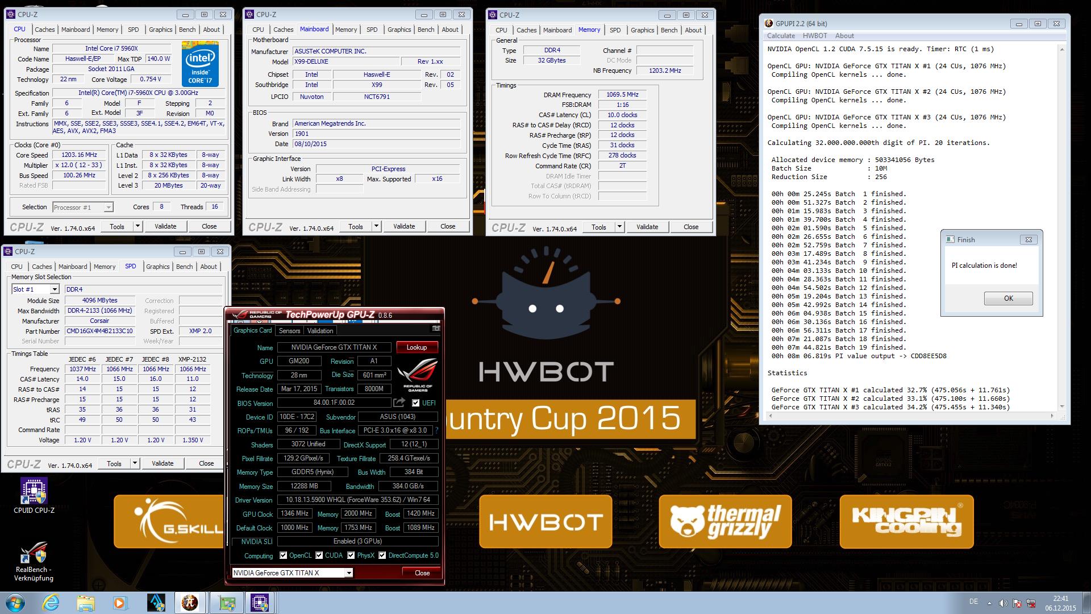Open the Processor #1 selection dropdown
1091x614 pixels.
coord(108,208)
